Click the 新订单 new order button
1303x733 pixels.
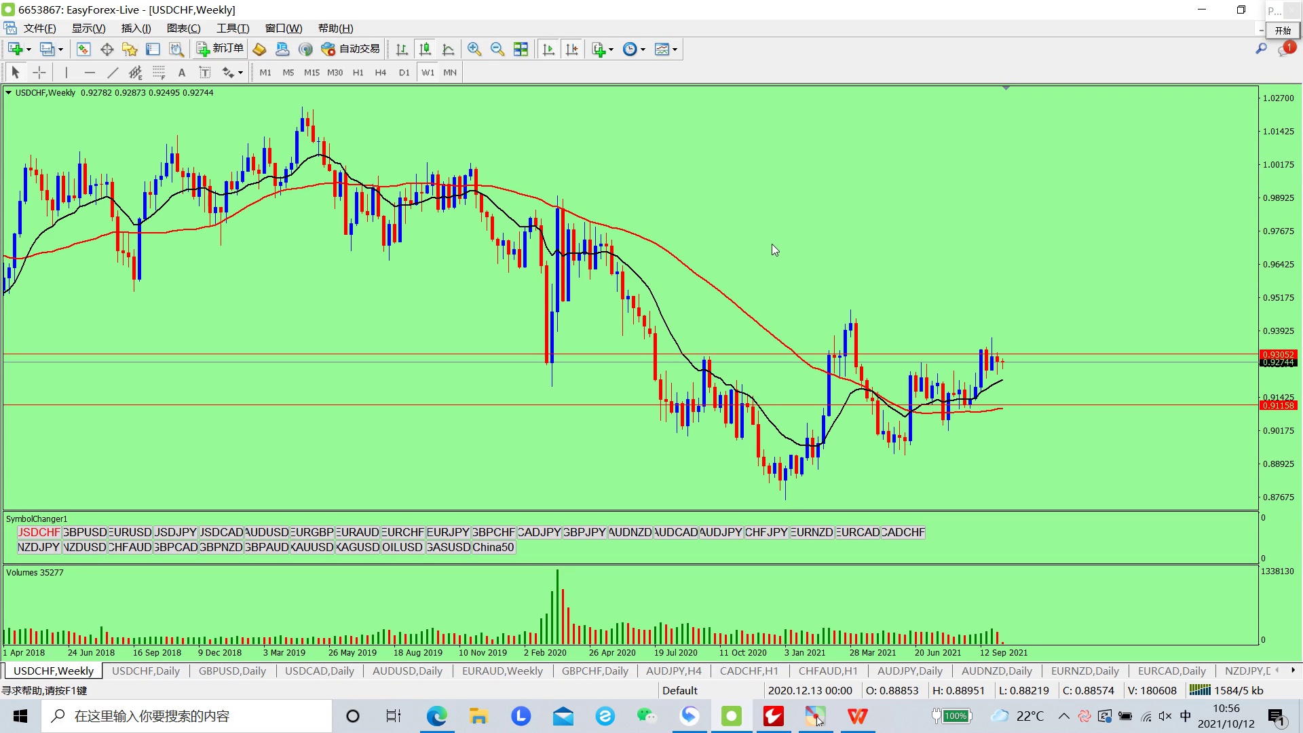pos(220,49)
